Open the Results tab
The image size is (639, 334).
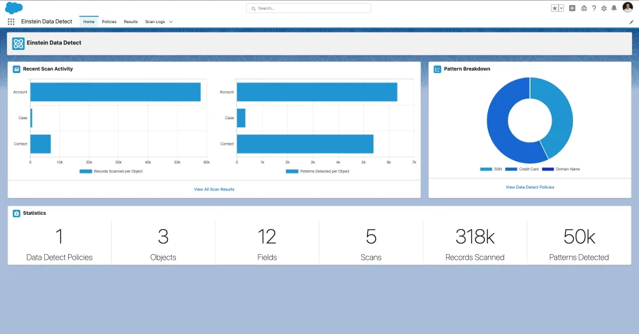[x=131, y=22]
